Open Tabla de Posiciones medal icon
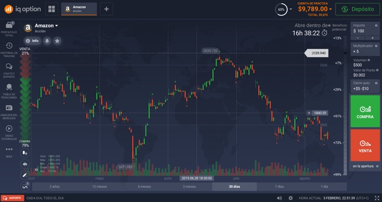382x202 pixels. [x=9, y=87]
